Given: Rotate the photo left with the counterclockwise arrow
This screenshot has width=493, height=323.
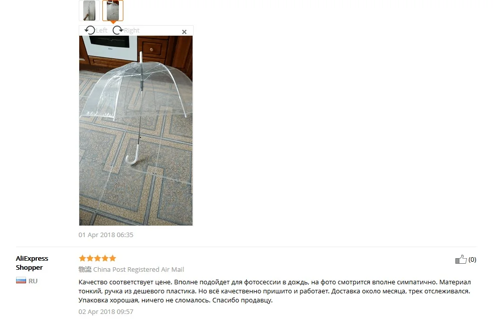Looking at the screenshot, I should 90,30.
